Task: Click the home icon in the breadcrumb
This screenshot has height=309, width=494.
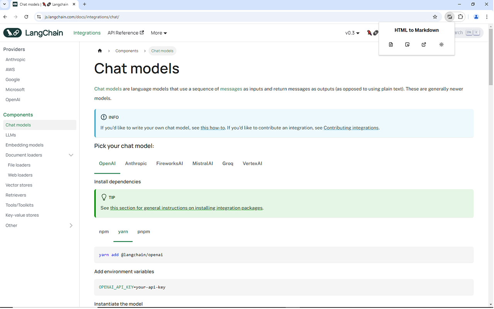Action: pos(100,51)
